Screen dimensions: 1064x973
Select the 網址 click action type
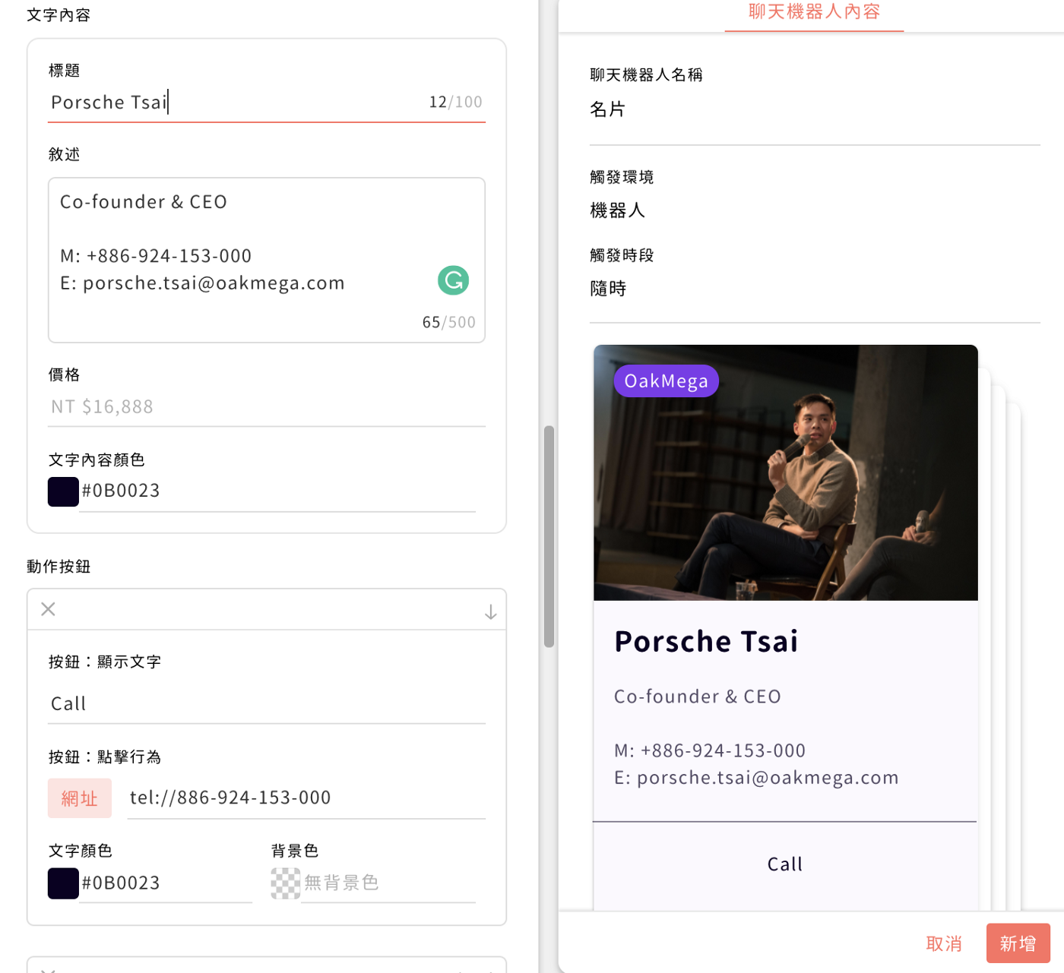click(80, 798)
